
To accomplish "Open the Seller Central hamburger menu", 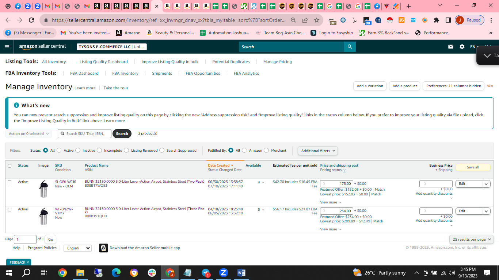I will click(x=7, y=47).
